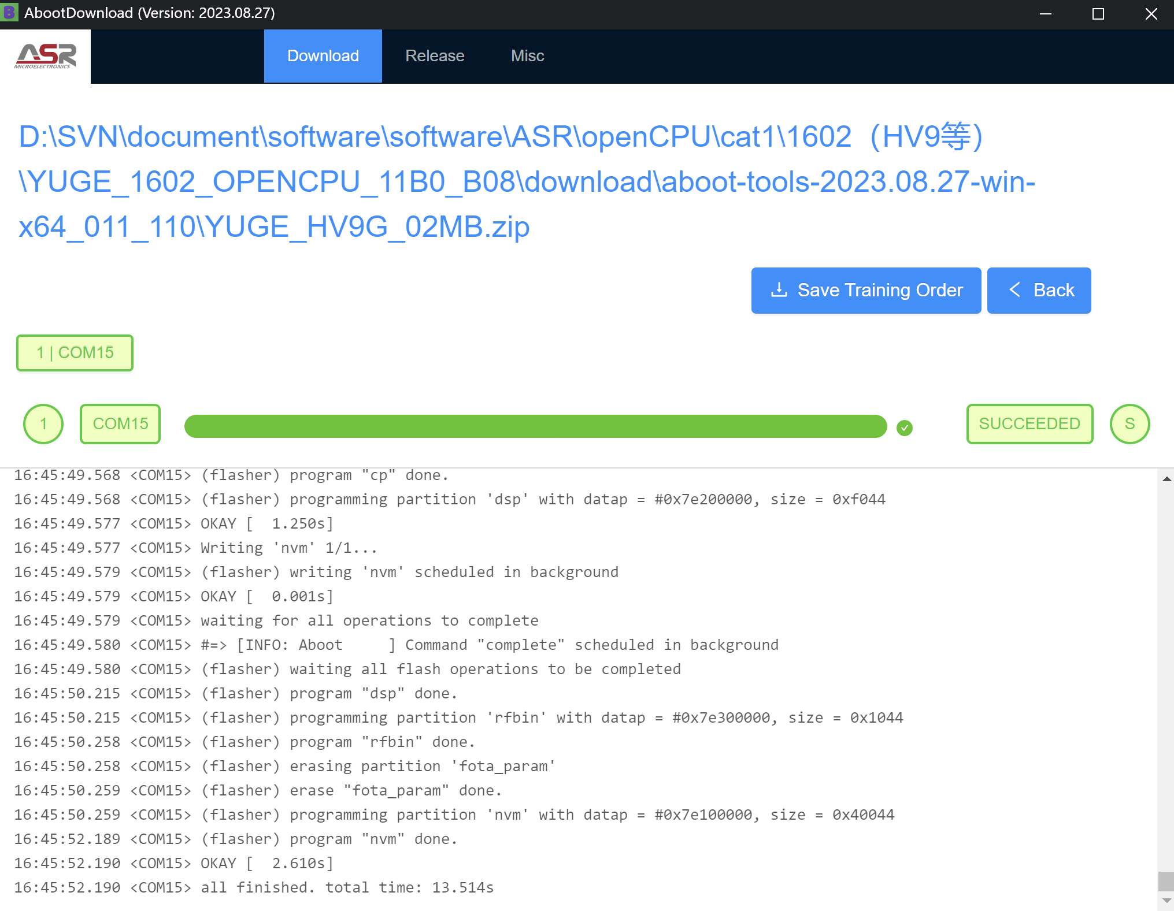The width and height of the screenshot is (1174, 911).
Task: Click log line 'waiting all flash operations to be completed'
Action: tap(347, 669)
